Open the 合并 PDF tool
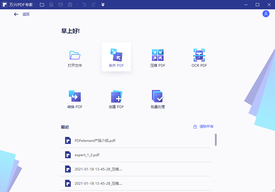 [116, 57]
